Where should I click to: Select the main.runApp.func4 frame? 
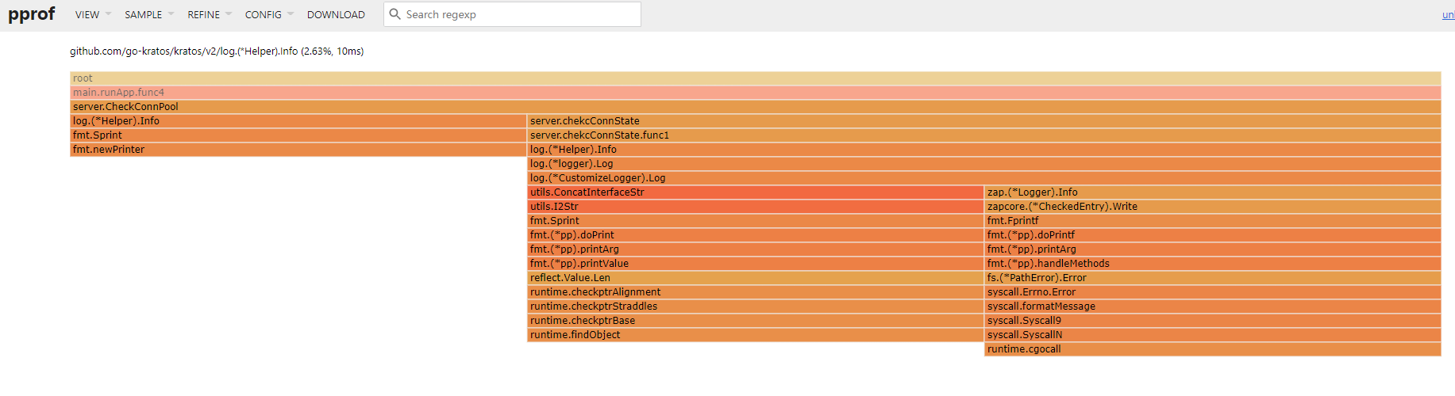tap(755, 93)
